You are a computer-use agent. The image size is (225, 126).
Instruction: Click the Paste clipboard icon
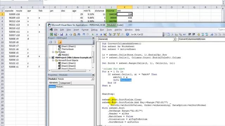click(x=75, y=34)
